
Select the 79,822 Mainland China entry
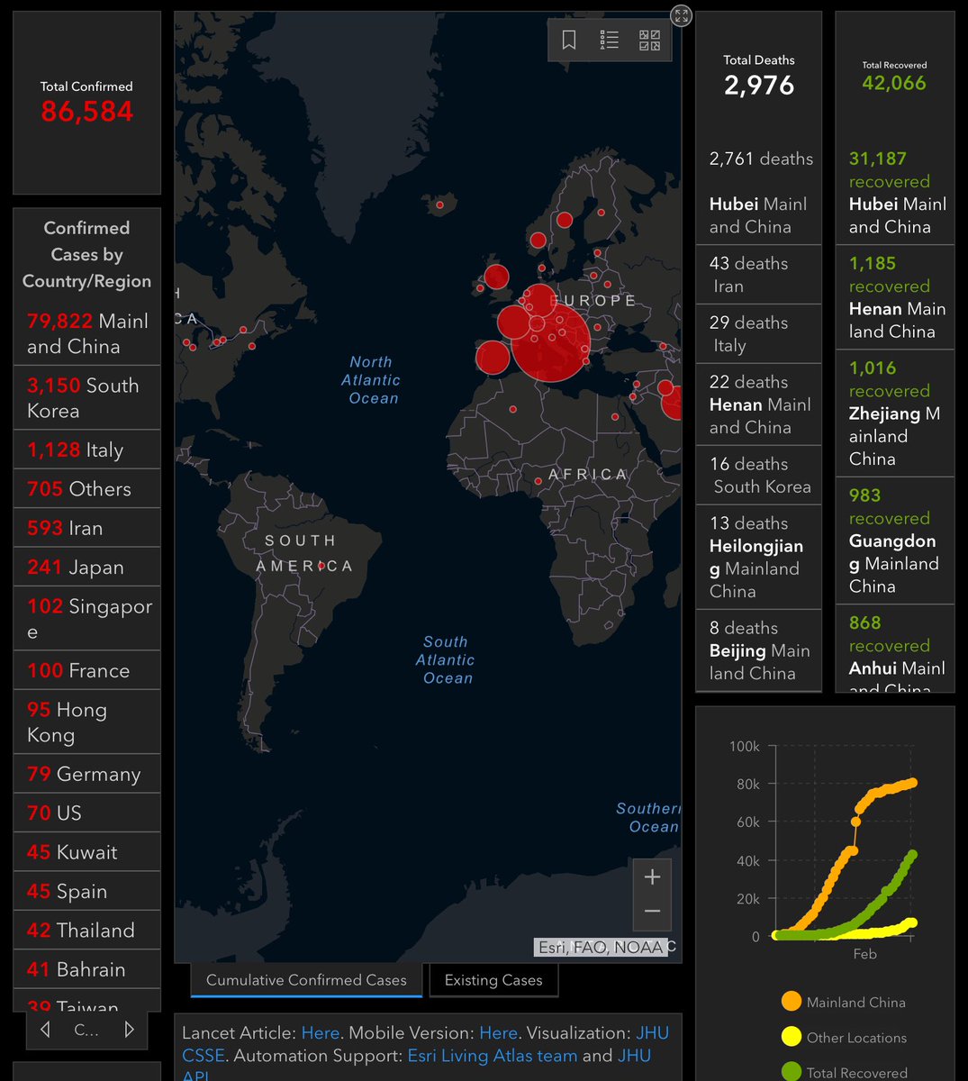coord(86,333)
